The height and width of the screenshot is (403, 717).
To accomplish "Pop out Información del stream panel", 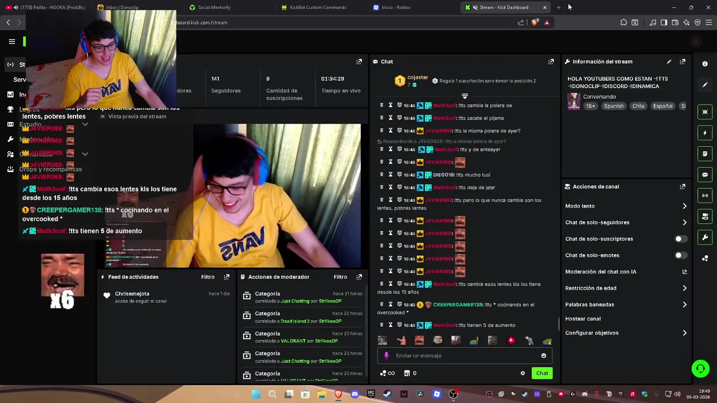I will point(682,62).
